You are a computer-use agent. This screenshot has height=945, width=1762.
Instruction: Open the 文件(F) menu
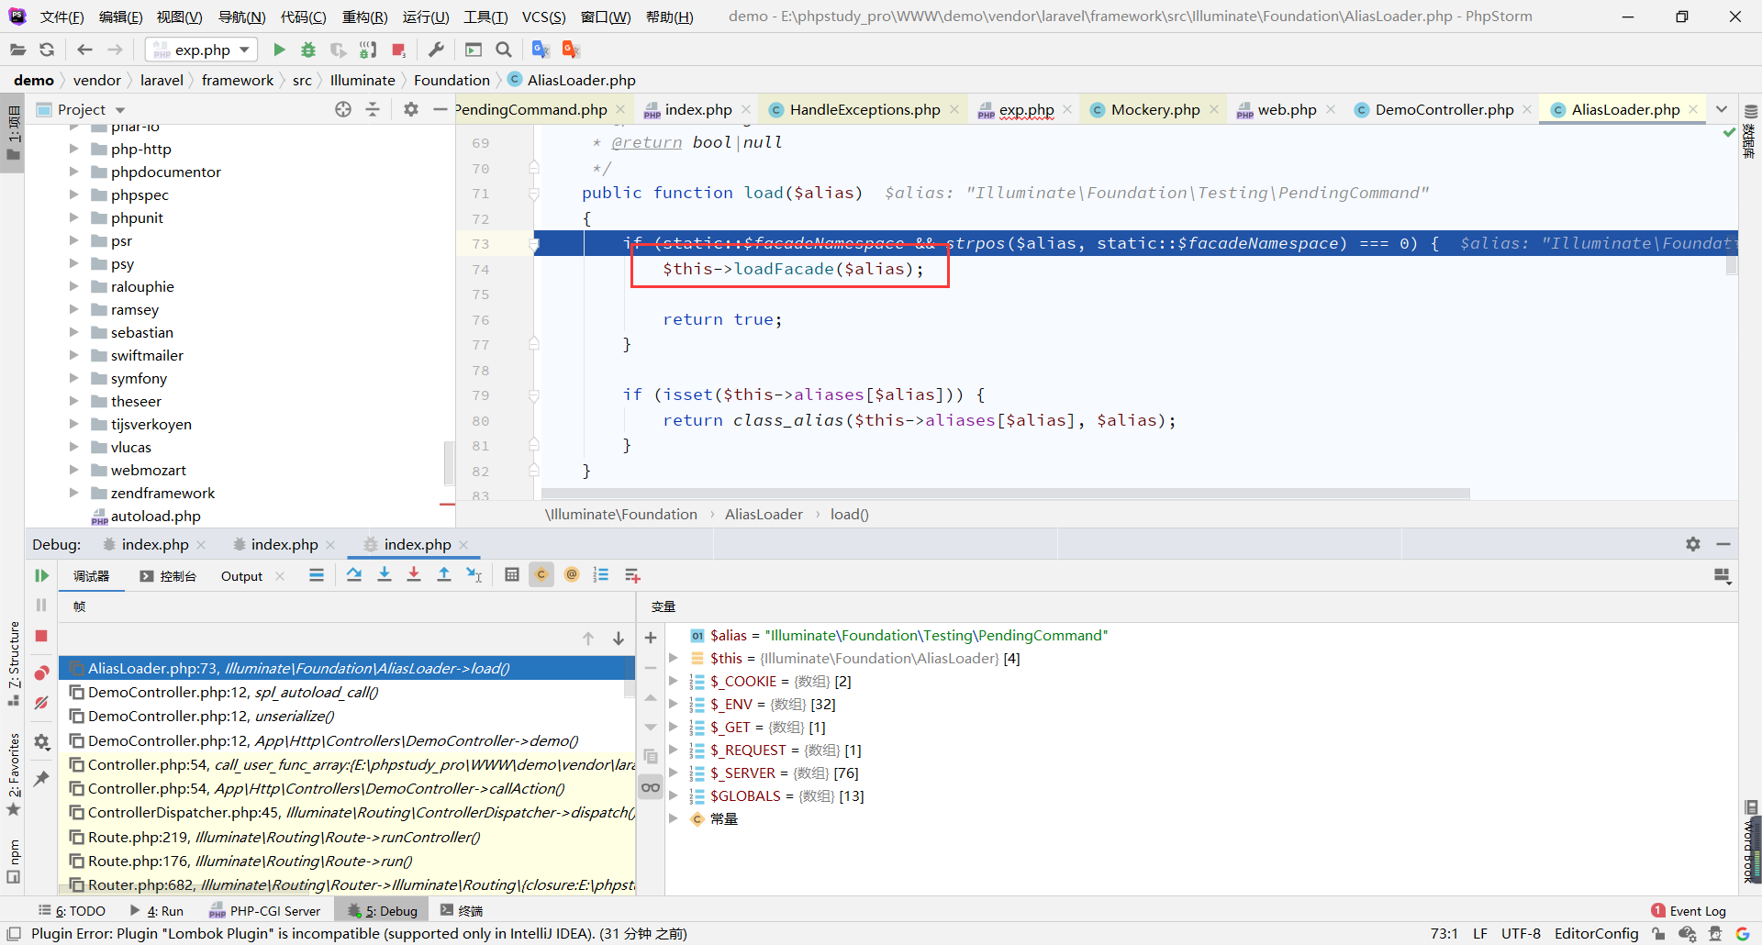click(61, 17)
